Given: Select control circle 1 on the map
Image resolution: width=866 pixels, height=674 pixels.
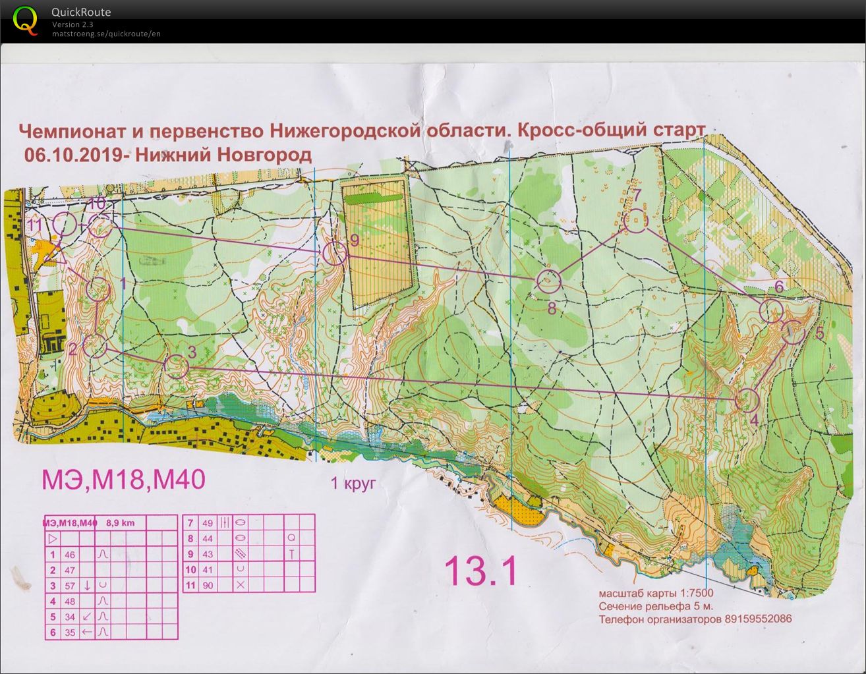Looking at the screenshot, I should pyautogui.click(x=99, y=289).
